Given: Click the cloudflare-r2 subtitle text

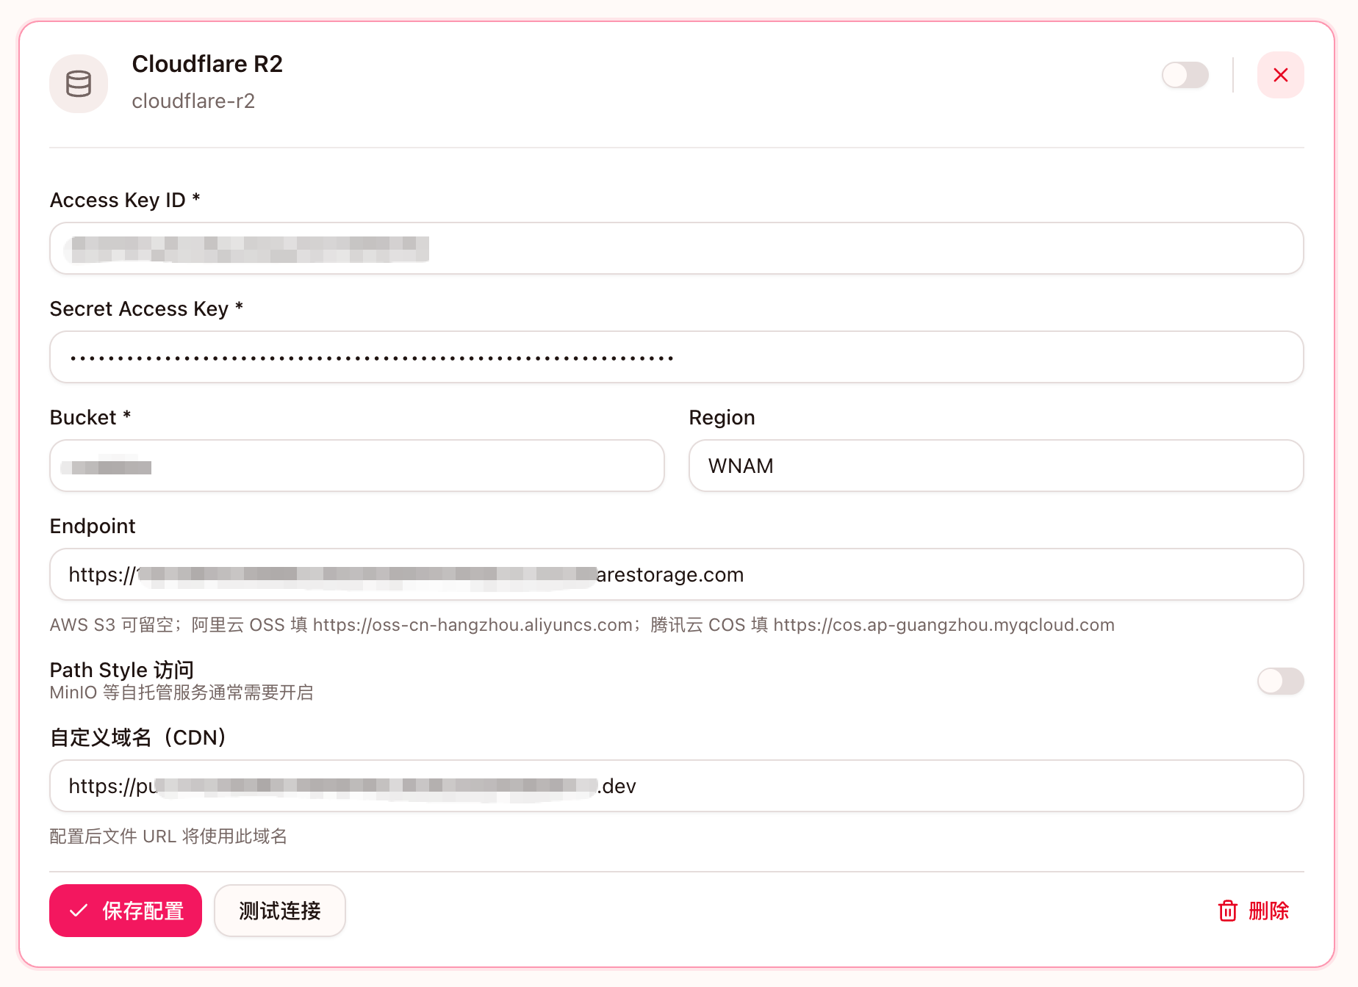Looking at the screenshot, I should coord(193,101).
